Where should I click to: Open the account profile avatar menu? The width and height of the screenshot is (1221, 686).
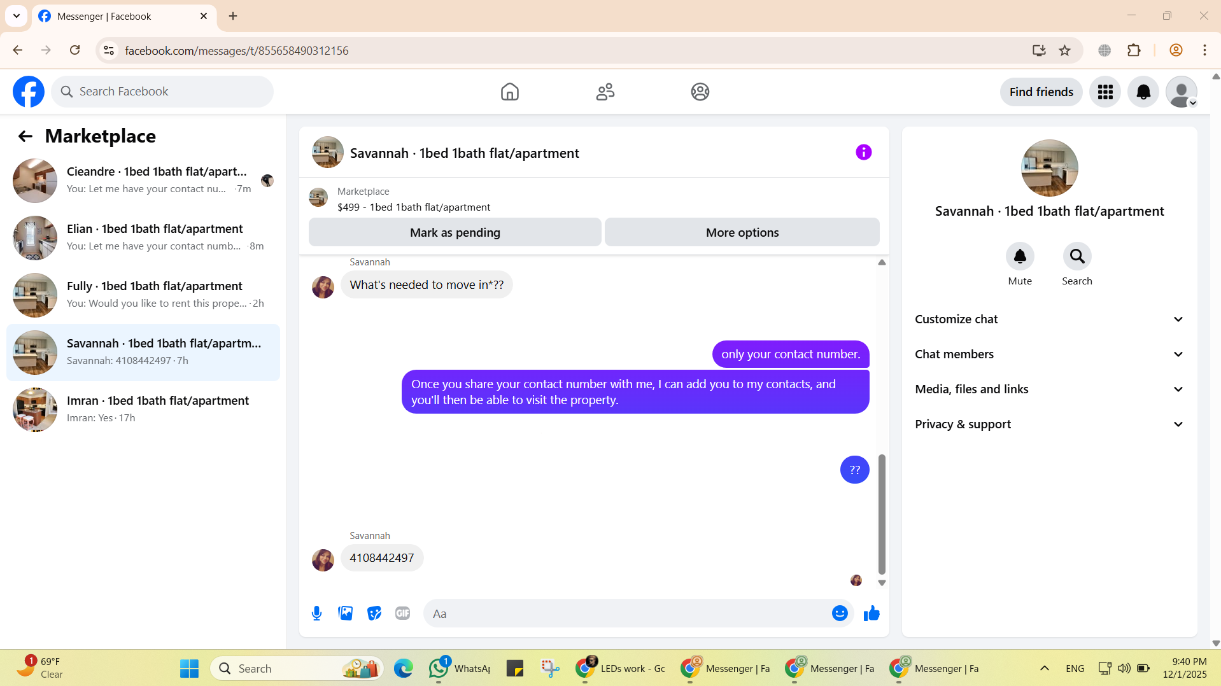click(x=1182, y=92)
